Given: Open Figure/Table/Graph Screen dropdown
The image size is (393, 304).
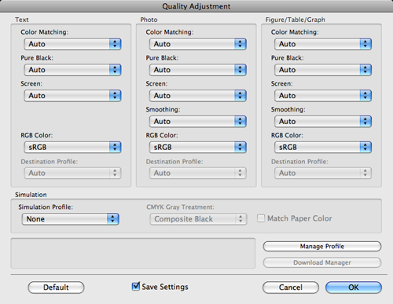Looking at the screenshot, I should (323, 96).
